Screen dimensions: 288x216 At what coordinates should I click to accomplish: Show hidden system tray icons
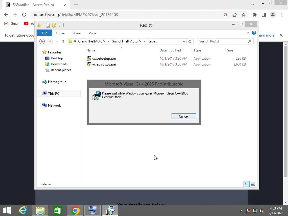click(241, 211)
